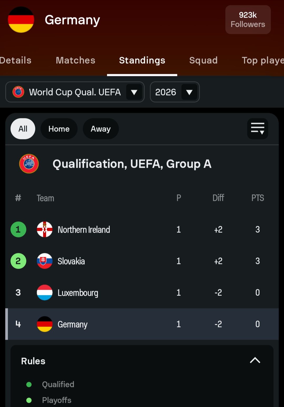Tap the Northern Ireland flag icon

pos(44,229)
